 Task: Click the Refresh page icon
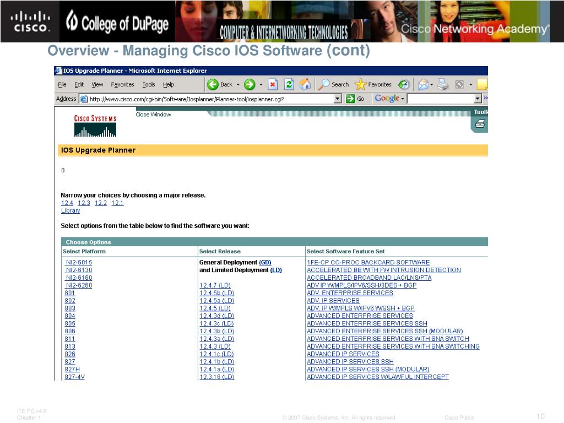289,84
